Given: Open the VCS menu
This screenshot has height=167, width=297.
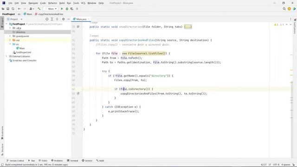Looking at the screenshot, I should tap(83, 3).
